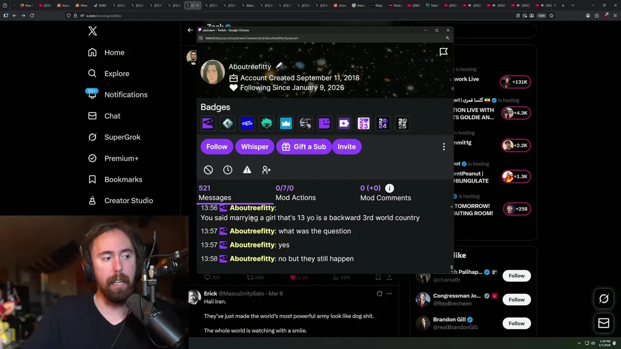Click the +1.3K live listeners pill
Viewport: 621px width, 349px height.
(515, 176)
